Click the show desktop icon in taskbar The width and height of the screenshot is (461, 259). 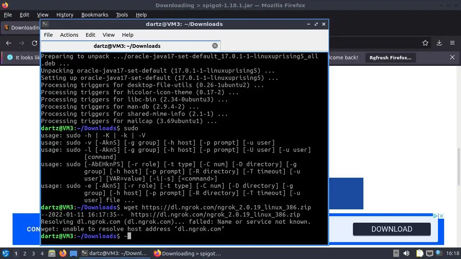tap(73, 253)
